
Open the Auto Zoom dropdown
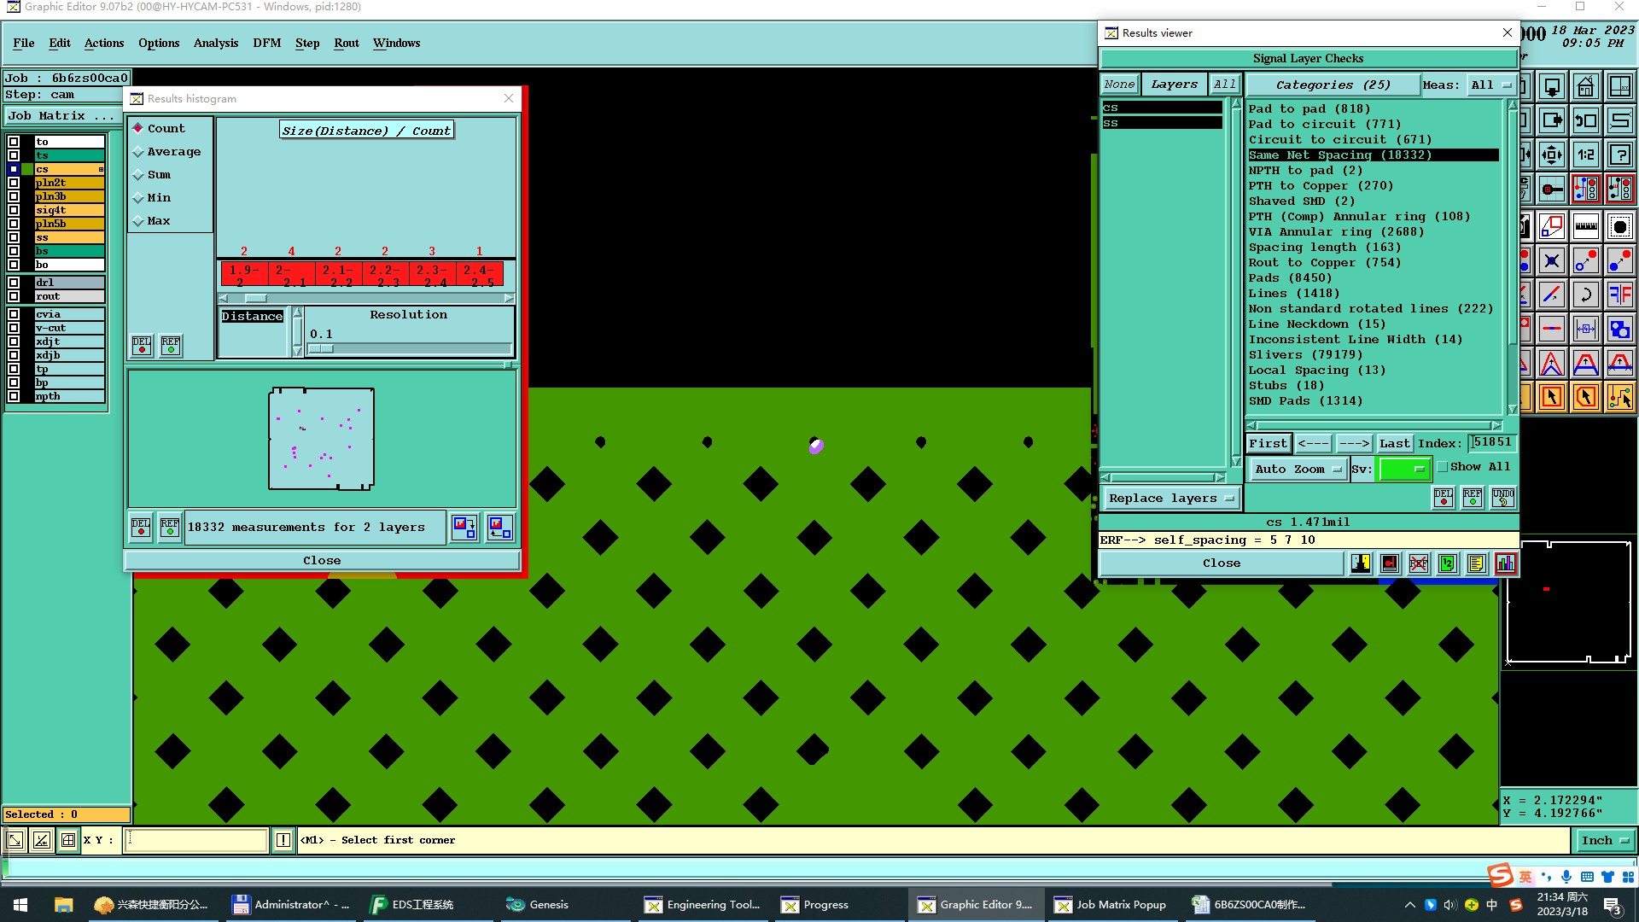coord(1298,469)
